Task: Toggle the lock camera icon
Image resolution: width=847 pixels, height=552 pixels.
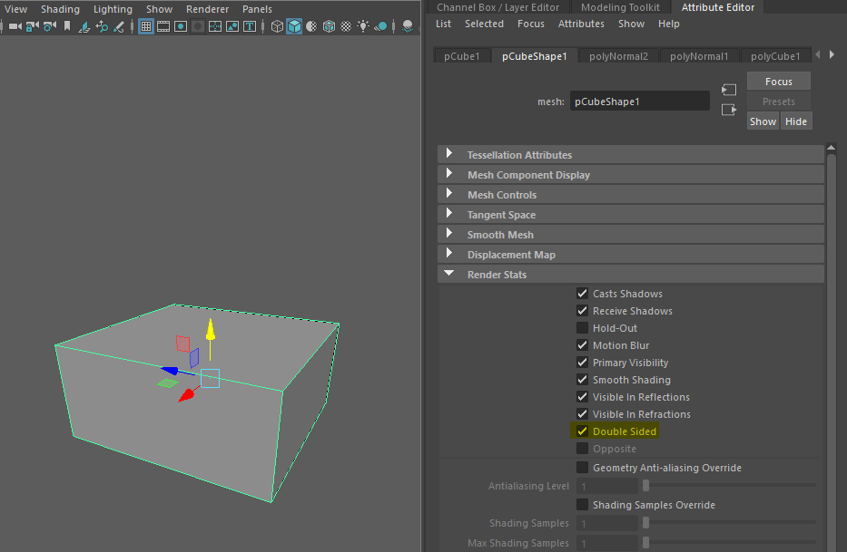Action: point(33,26)
